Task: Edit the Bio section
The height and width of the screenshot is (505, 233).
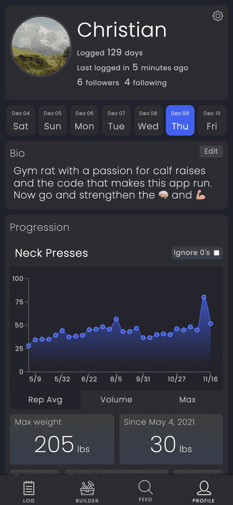Action: pyautogui.click(x=211, y=151)
